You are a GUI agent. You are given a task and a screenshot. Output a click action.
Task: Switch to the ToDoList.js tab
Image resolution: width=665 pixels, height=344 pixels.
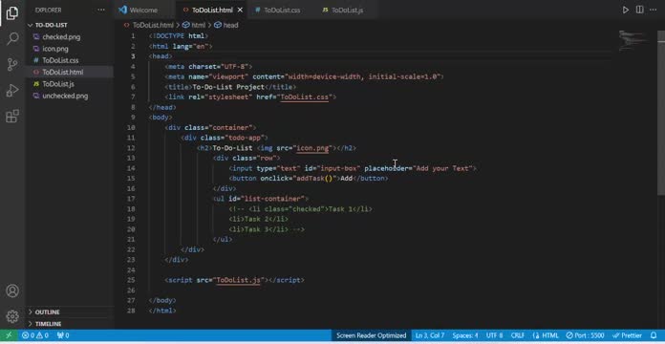pos(347,10)
